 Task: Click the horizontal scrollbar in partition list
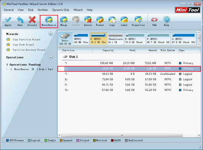[x=122, y=136]
